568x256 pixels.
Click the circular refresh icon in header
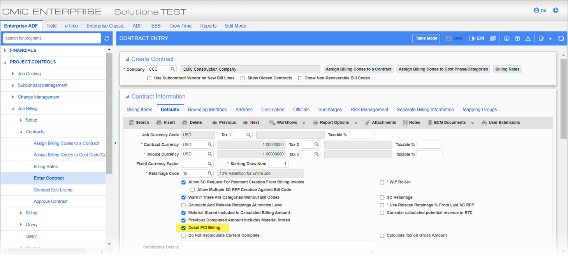pyautogui.click(x=561, y=38)
